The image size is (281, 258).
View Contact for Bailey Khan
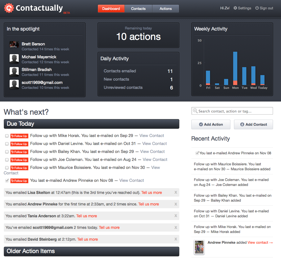[152, 152]
